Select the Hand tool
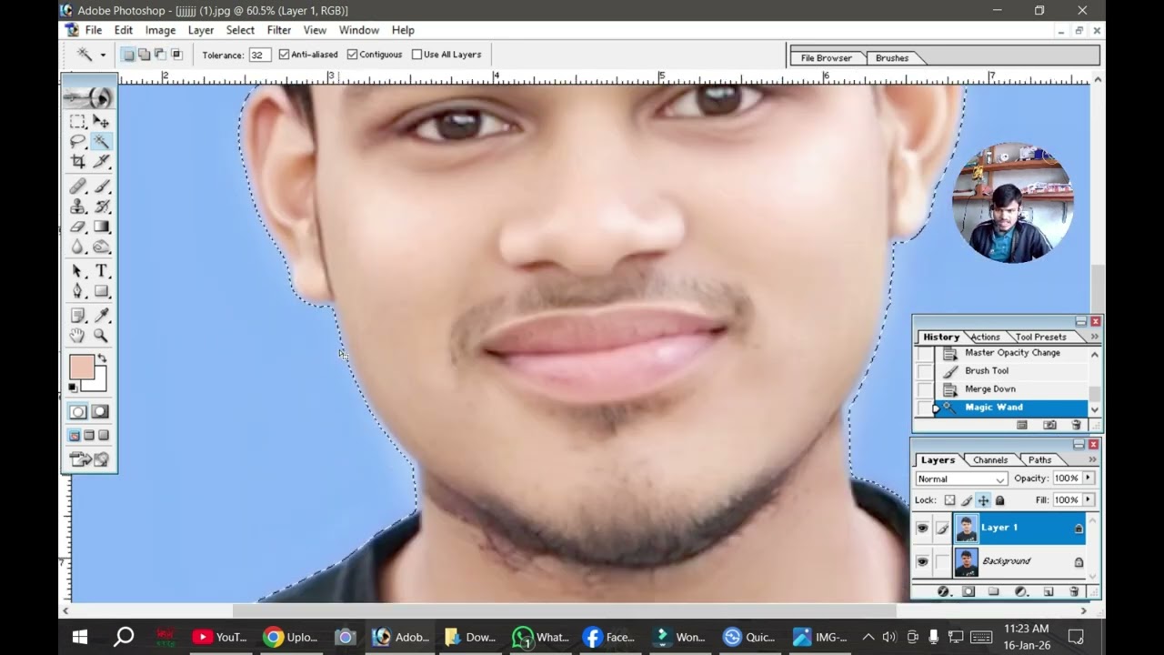This screenshot has width=1164, height=655. [x=78, y=336]
